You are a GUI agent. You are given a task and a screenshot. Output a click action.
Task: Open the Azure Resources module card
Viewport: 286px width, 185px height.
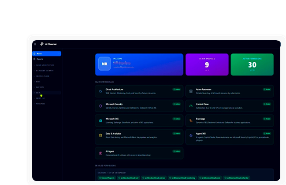(230, 91)
